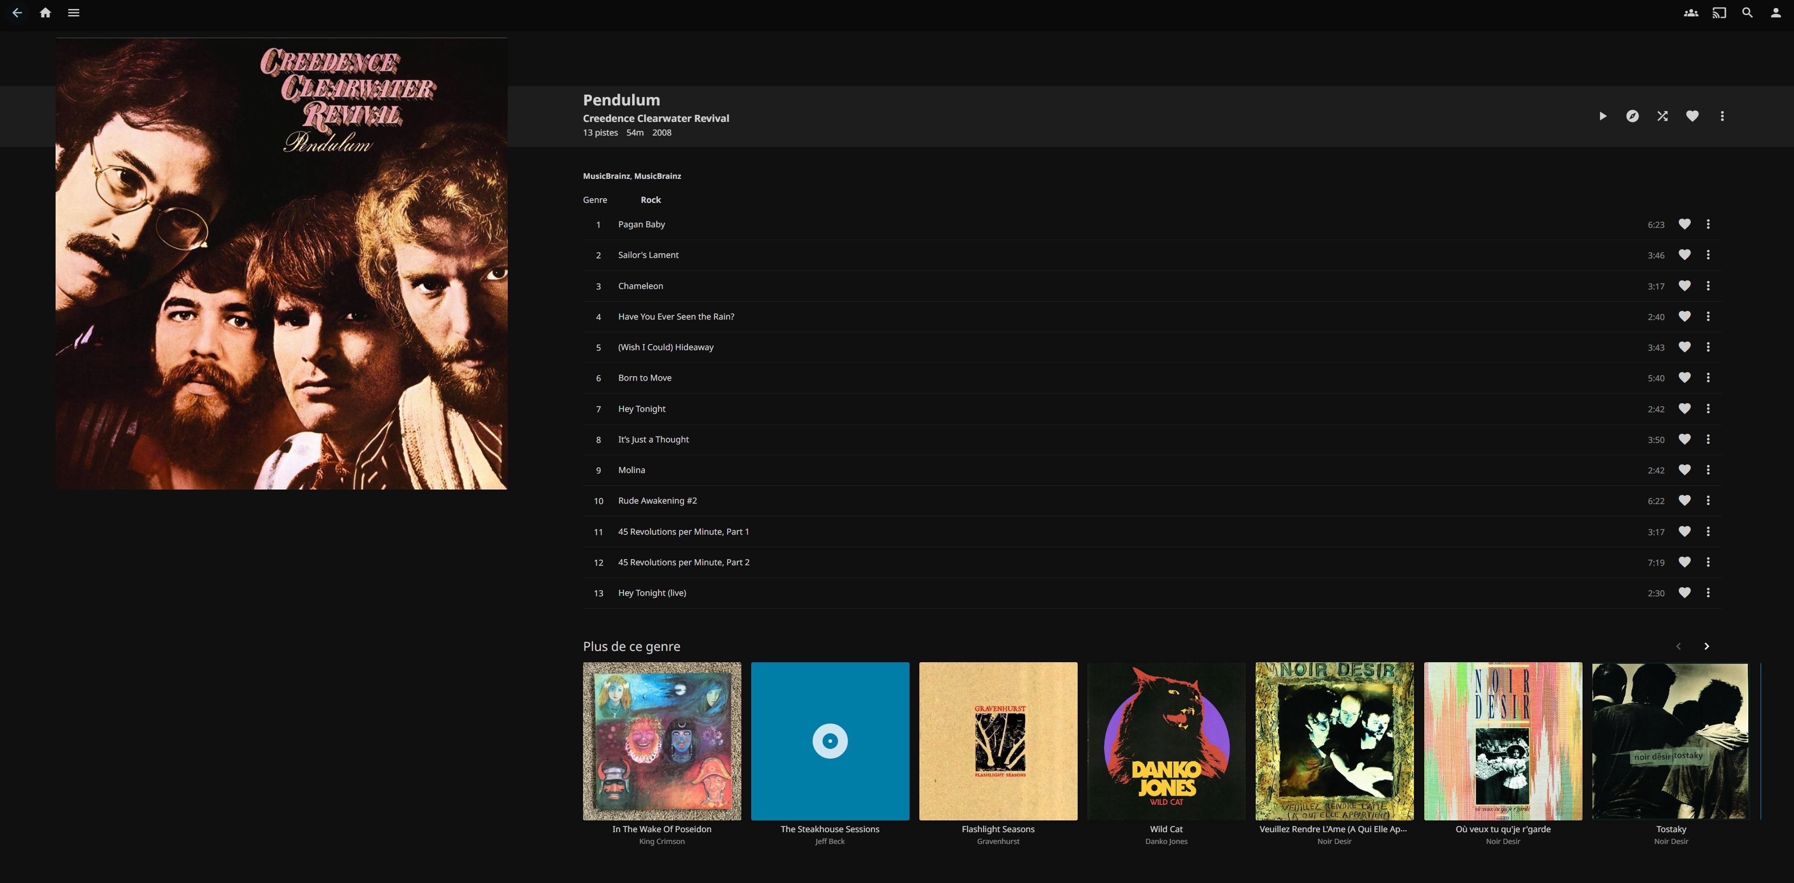This screenshot has width=1794, height=883.
Task: Open Wild Cat album card
Action: pyautogui.click(x=1167, y=741)
